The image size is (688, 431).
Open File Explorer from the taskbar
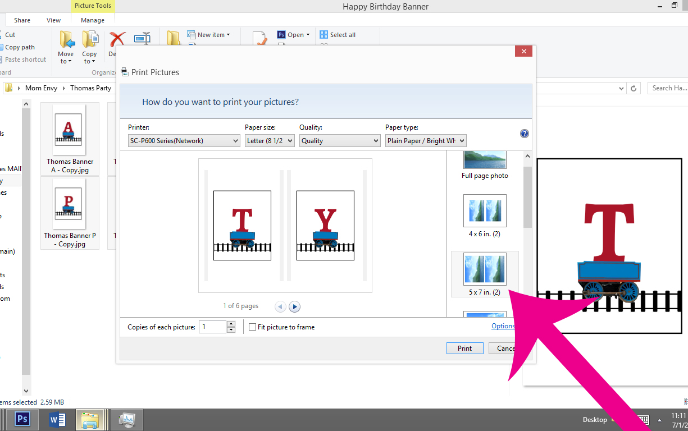pos(91,419)
